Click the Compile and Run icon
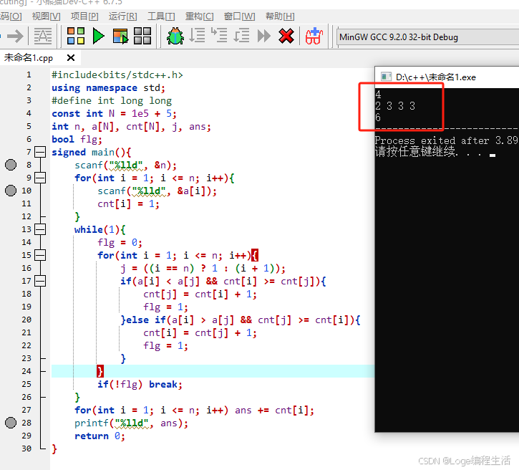 [120, 36]
